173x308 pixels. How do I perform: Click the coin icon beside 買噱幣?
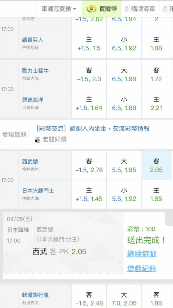92,9
